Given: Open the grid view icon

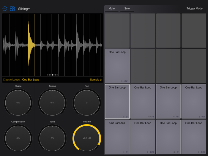Looking at the screenshot, I should coord(12,9).
